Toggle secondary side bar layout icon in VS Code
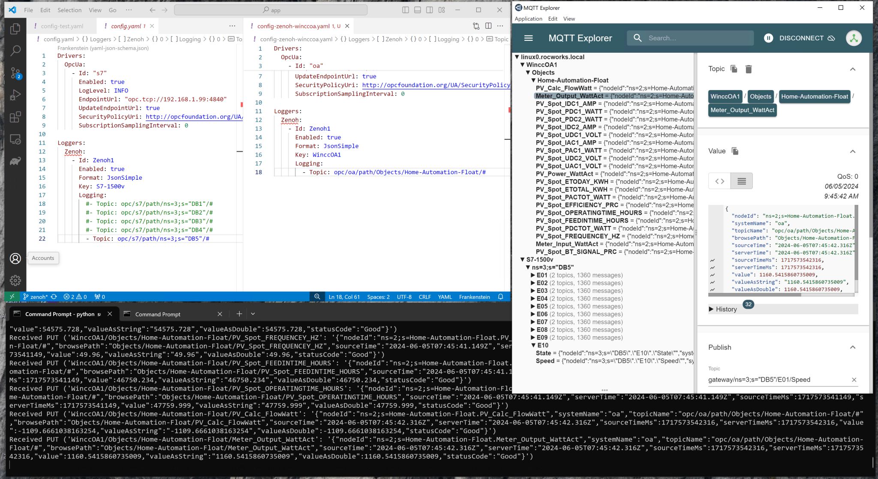This screenshot has width=878, height=479. tap(430, 10)
